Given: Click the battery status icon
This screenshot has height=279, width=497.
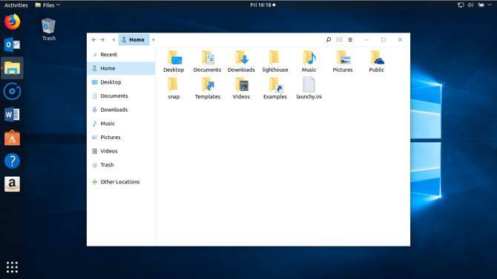Looking at the screenshot, I should (481, 4).
